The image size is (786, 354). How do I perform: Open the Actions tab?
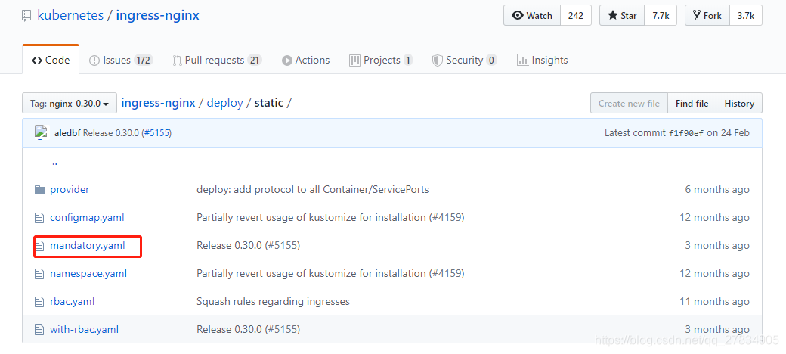[x=306, y=61]
